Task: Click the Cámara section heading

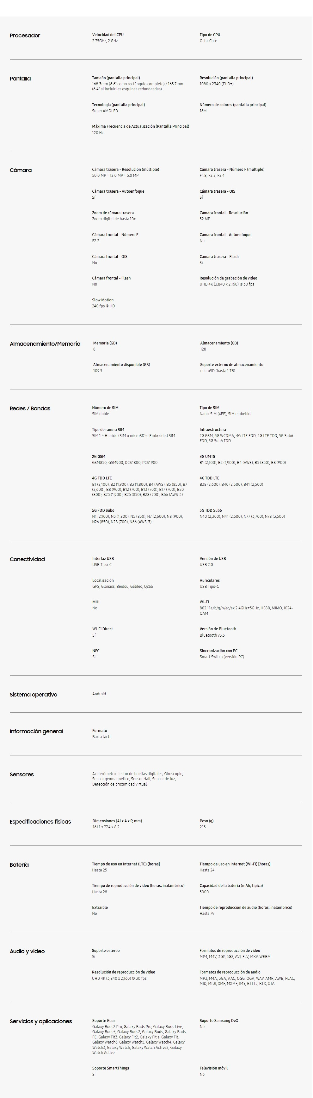Action: (21, 170)
